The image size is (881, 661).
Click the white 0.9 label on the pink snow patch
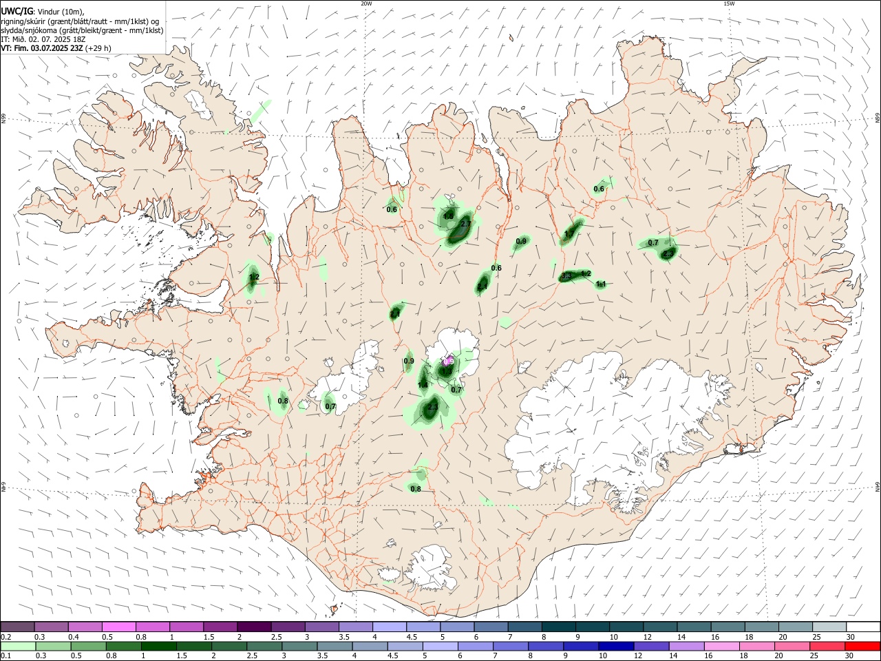(x=448, y=361)
